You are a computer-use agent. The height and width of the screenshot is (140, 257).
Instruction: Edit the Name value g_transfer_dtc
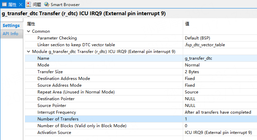(198, 58)
